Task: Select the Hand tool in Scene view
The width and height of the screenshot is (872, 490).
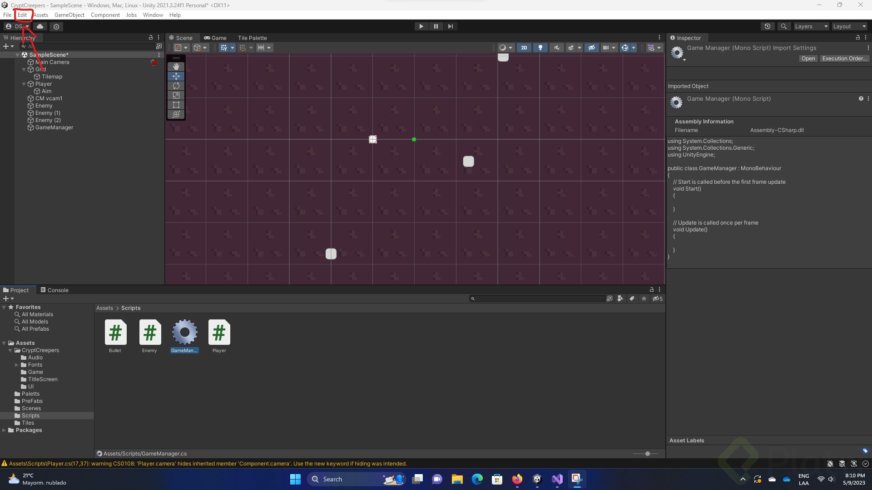Action: click(x=176, y=66)
